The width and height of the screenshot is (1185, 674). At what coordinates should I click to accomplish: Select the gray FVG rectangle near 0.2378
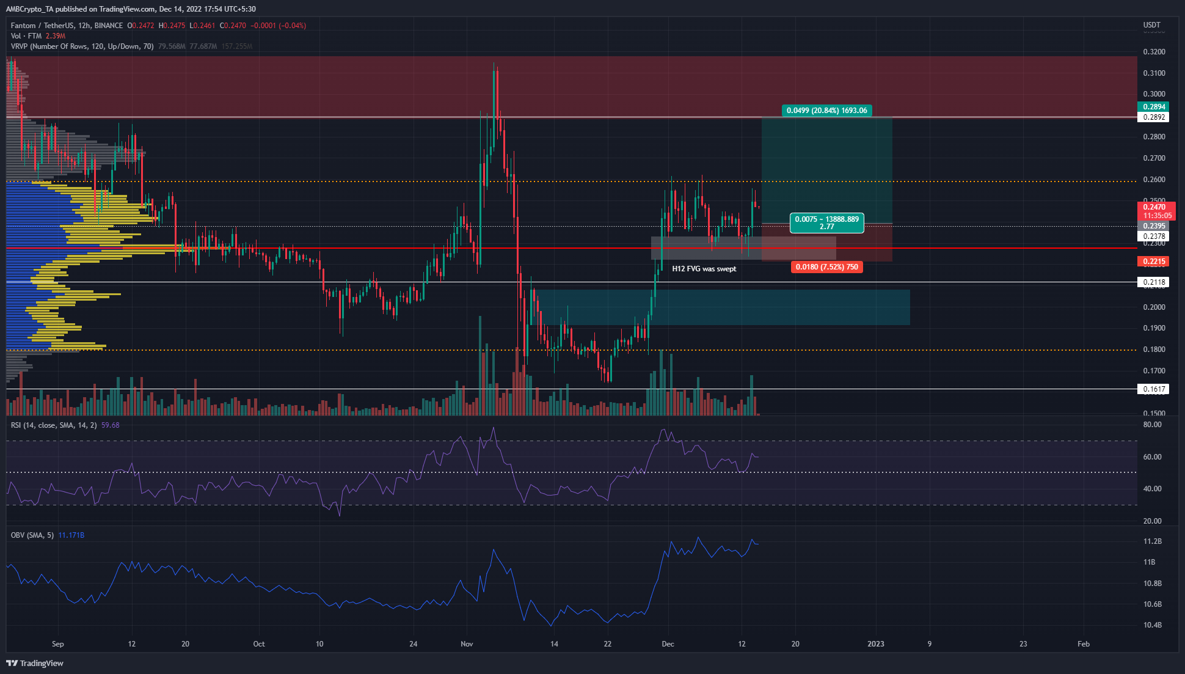click(743, 248)
